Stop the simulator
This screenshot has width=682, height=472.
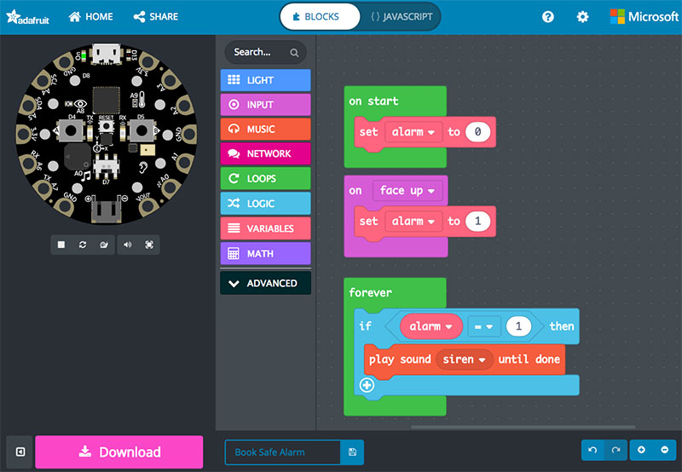click(61, 245)
